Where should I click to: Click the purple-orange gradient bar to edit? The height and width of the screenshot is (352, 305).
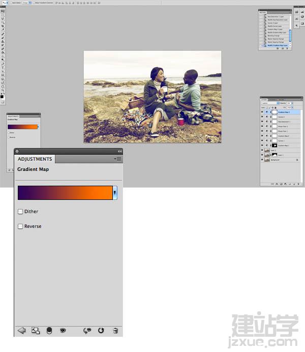65,193
